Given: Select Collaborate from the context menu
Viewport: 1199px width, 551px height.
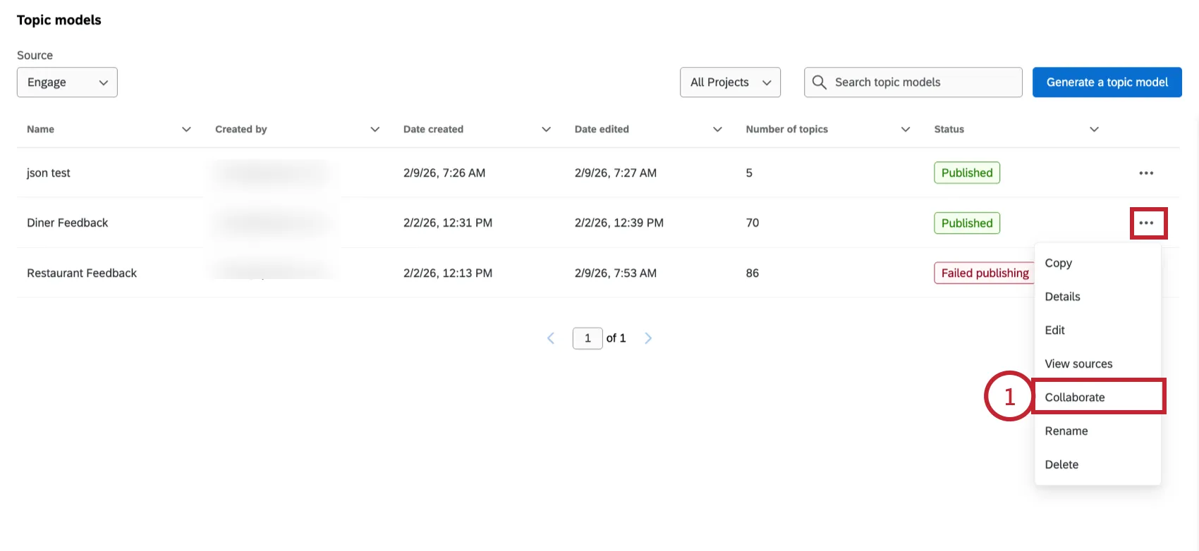Looking at the screenshot, I should click(x=1075, y=397).
